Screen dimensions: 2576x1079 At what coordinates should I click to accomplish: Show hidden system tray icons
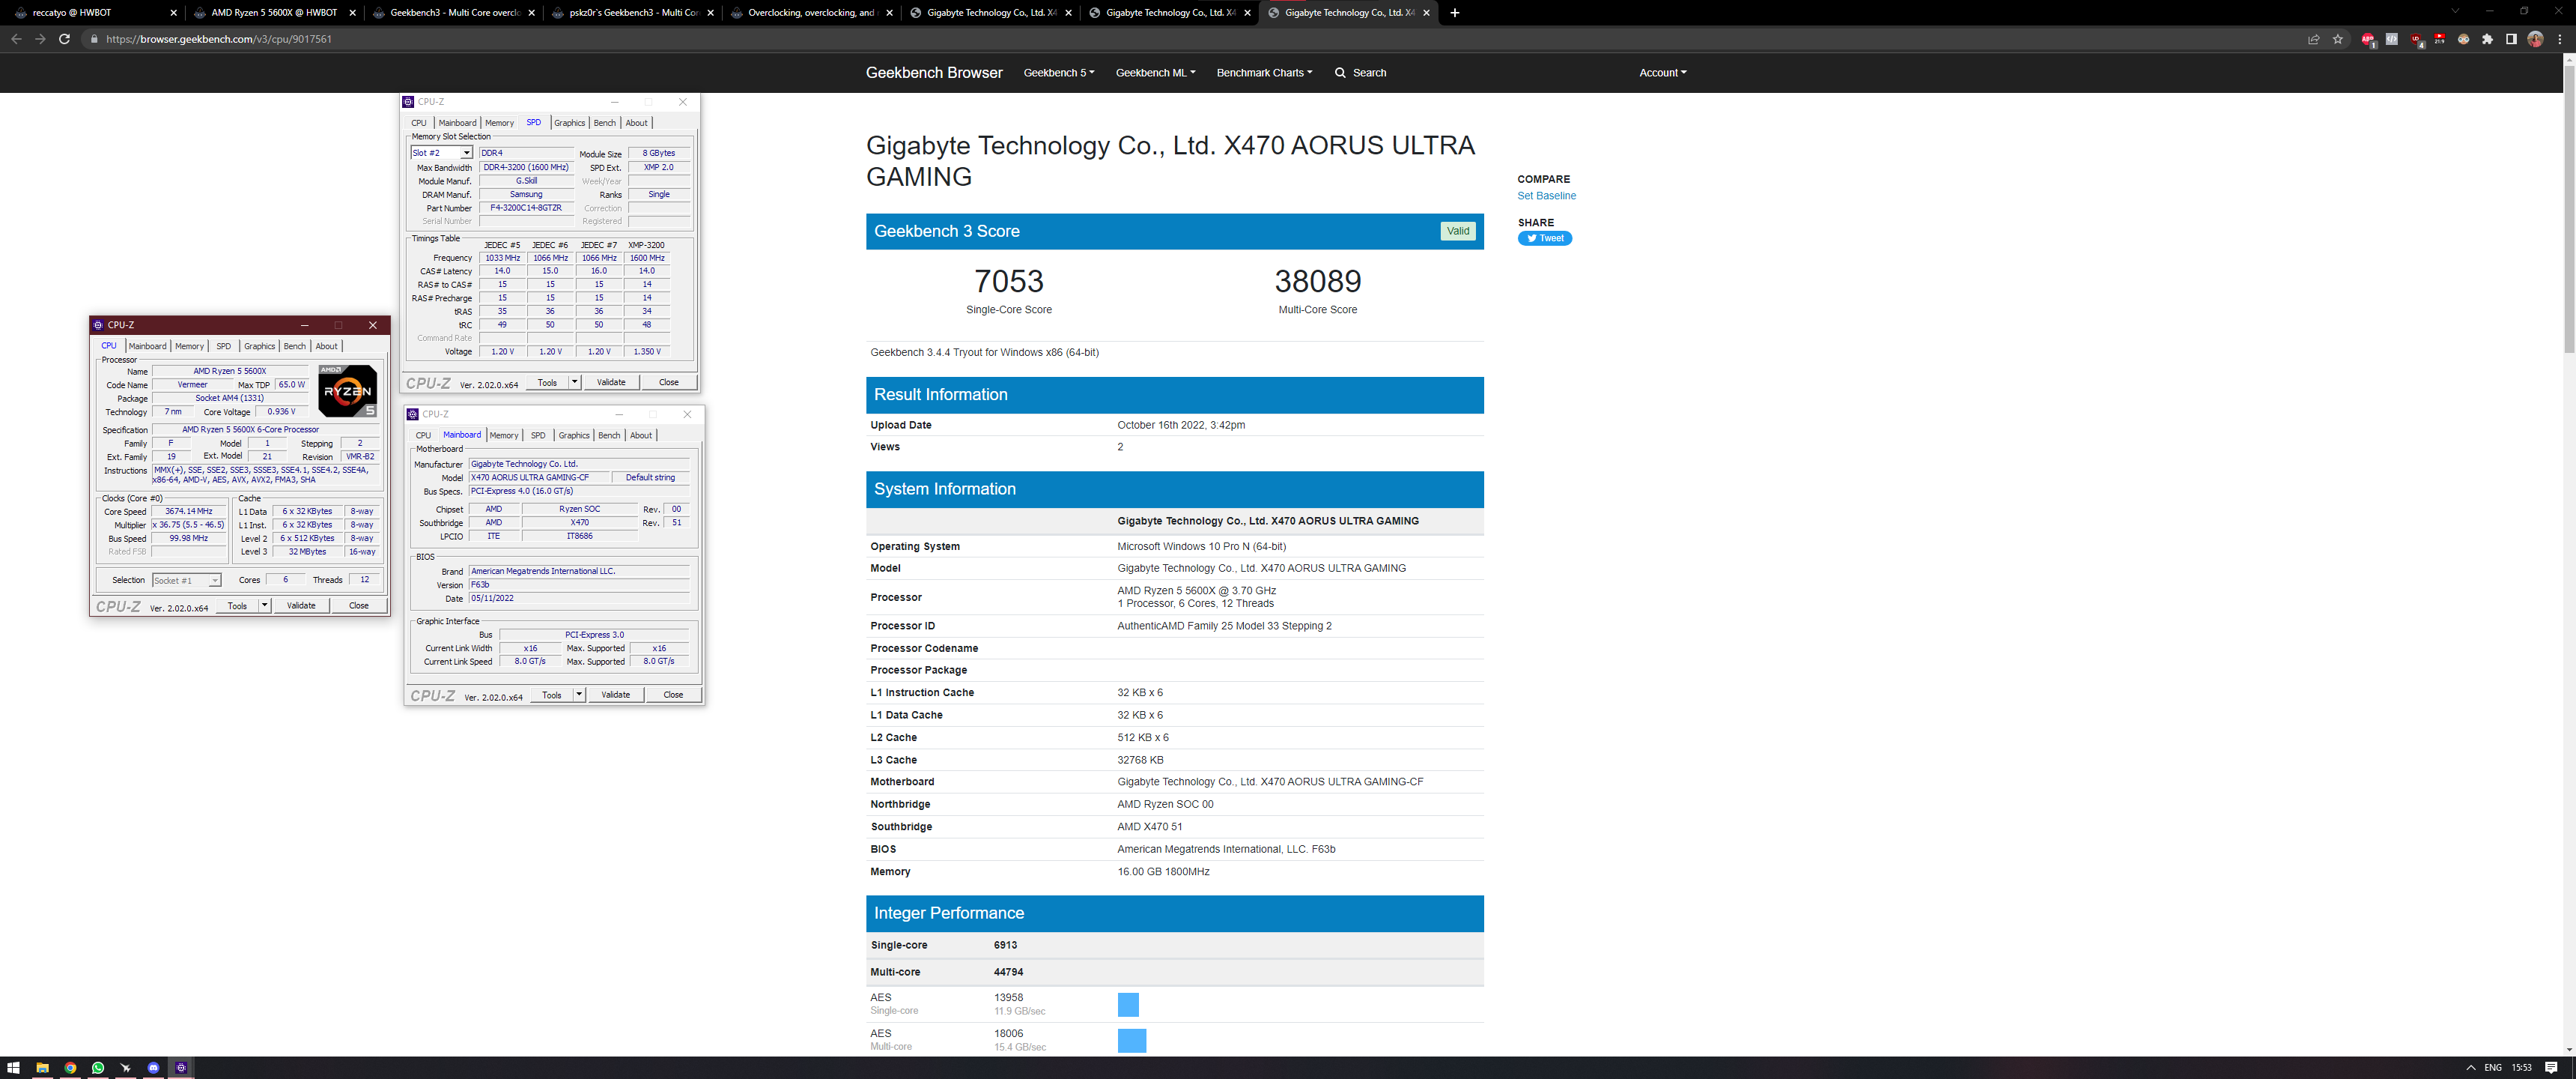(2471, 1068)
